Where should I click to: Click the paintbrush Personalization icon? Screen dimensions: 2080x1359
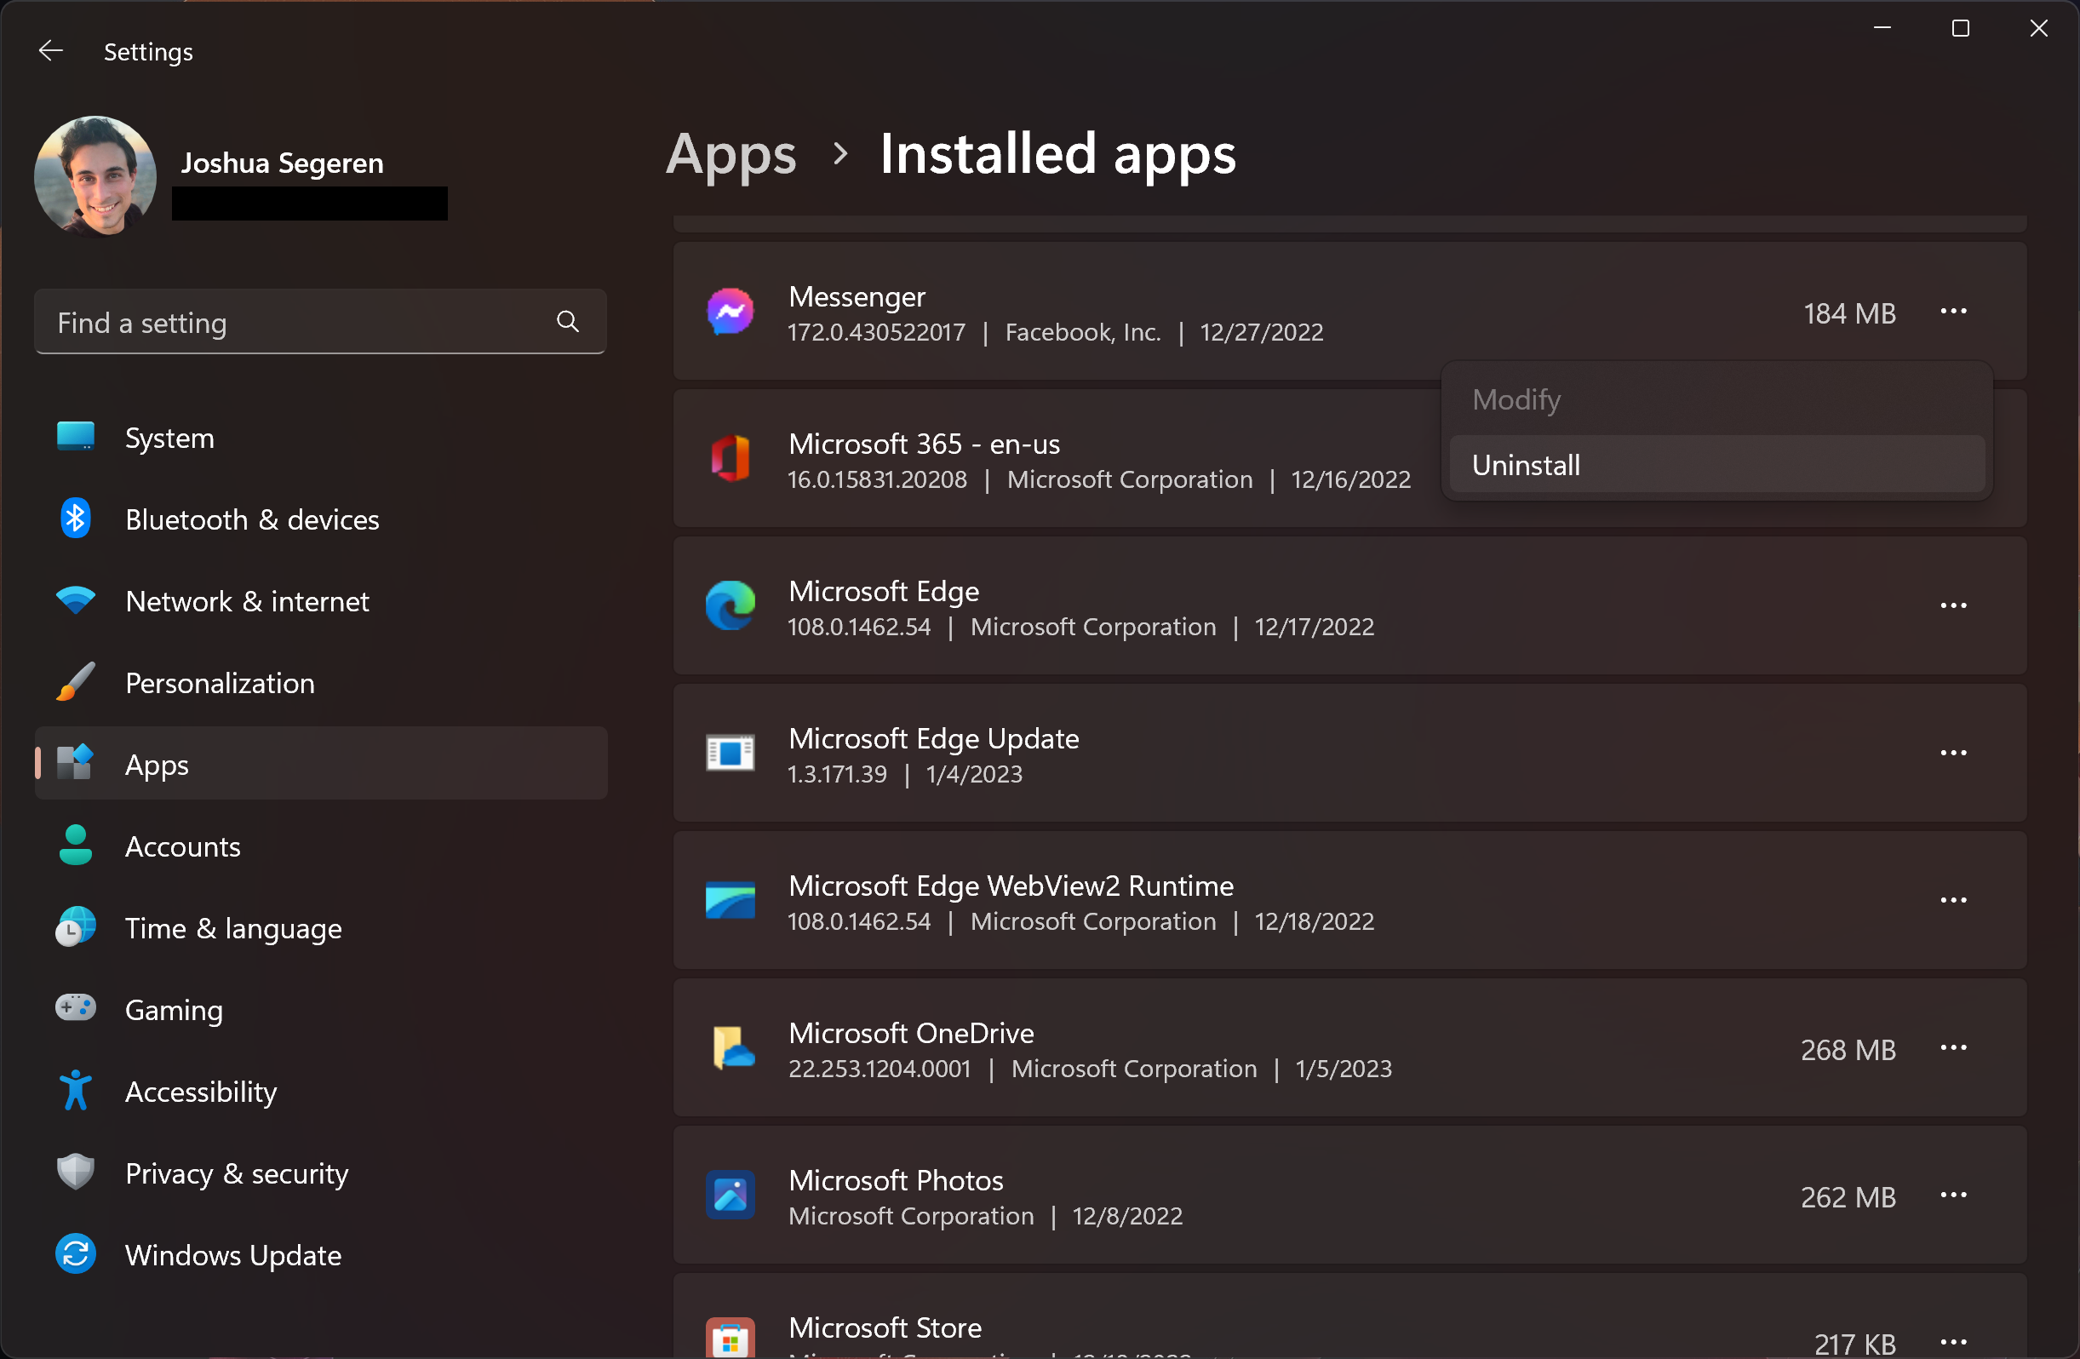(75, 682)
